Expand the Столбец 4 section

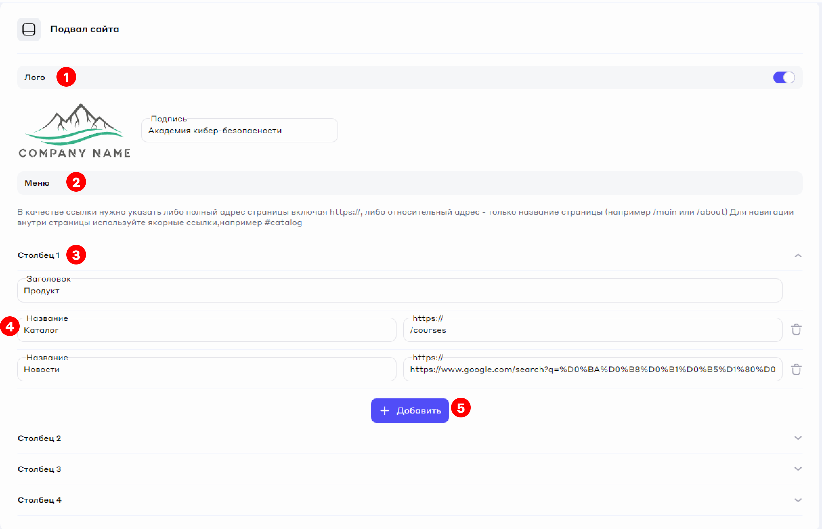click(798, 500)
